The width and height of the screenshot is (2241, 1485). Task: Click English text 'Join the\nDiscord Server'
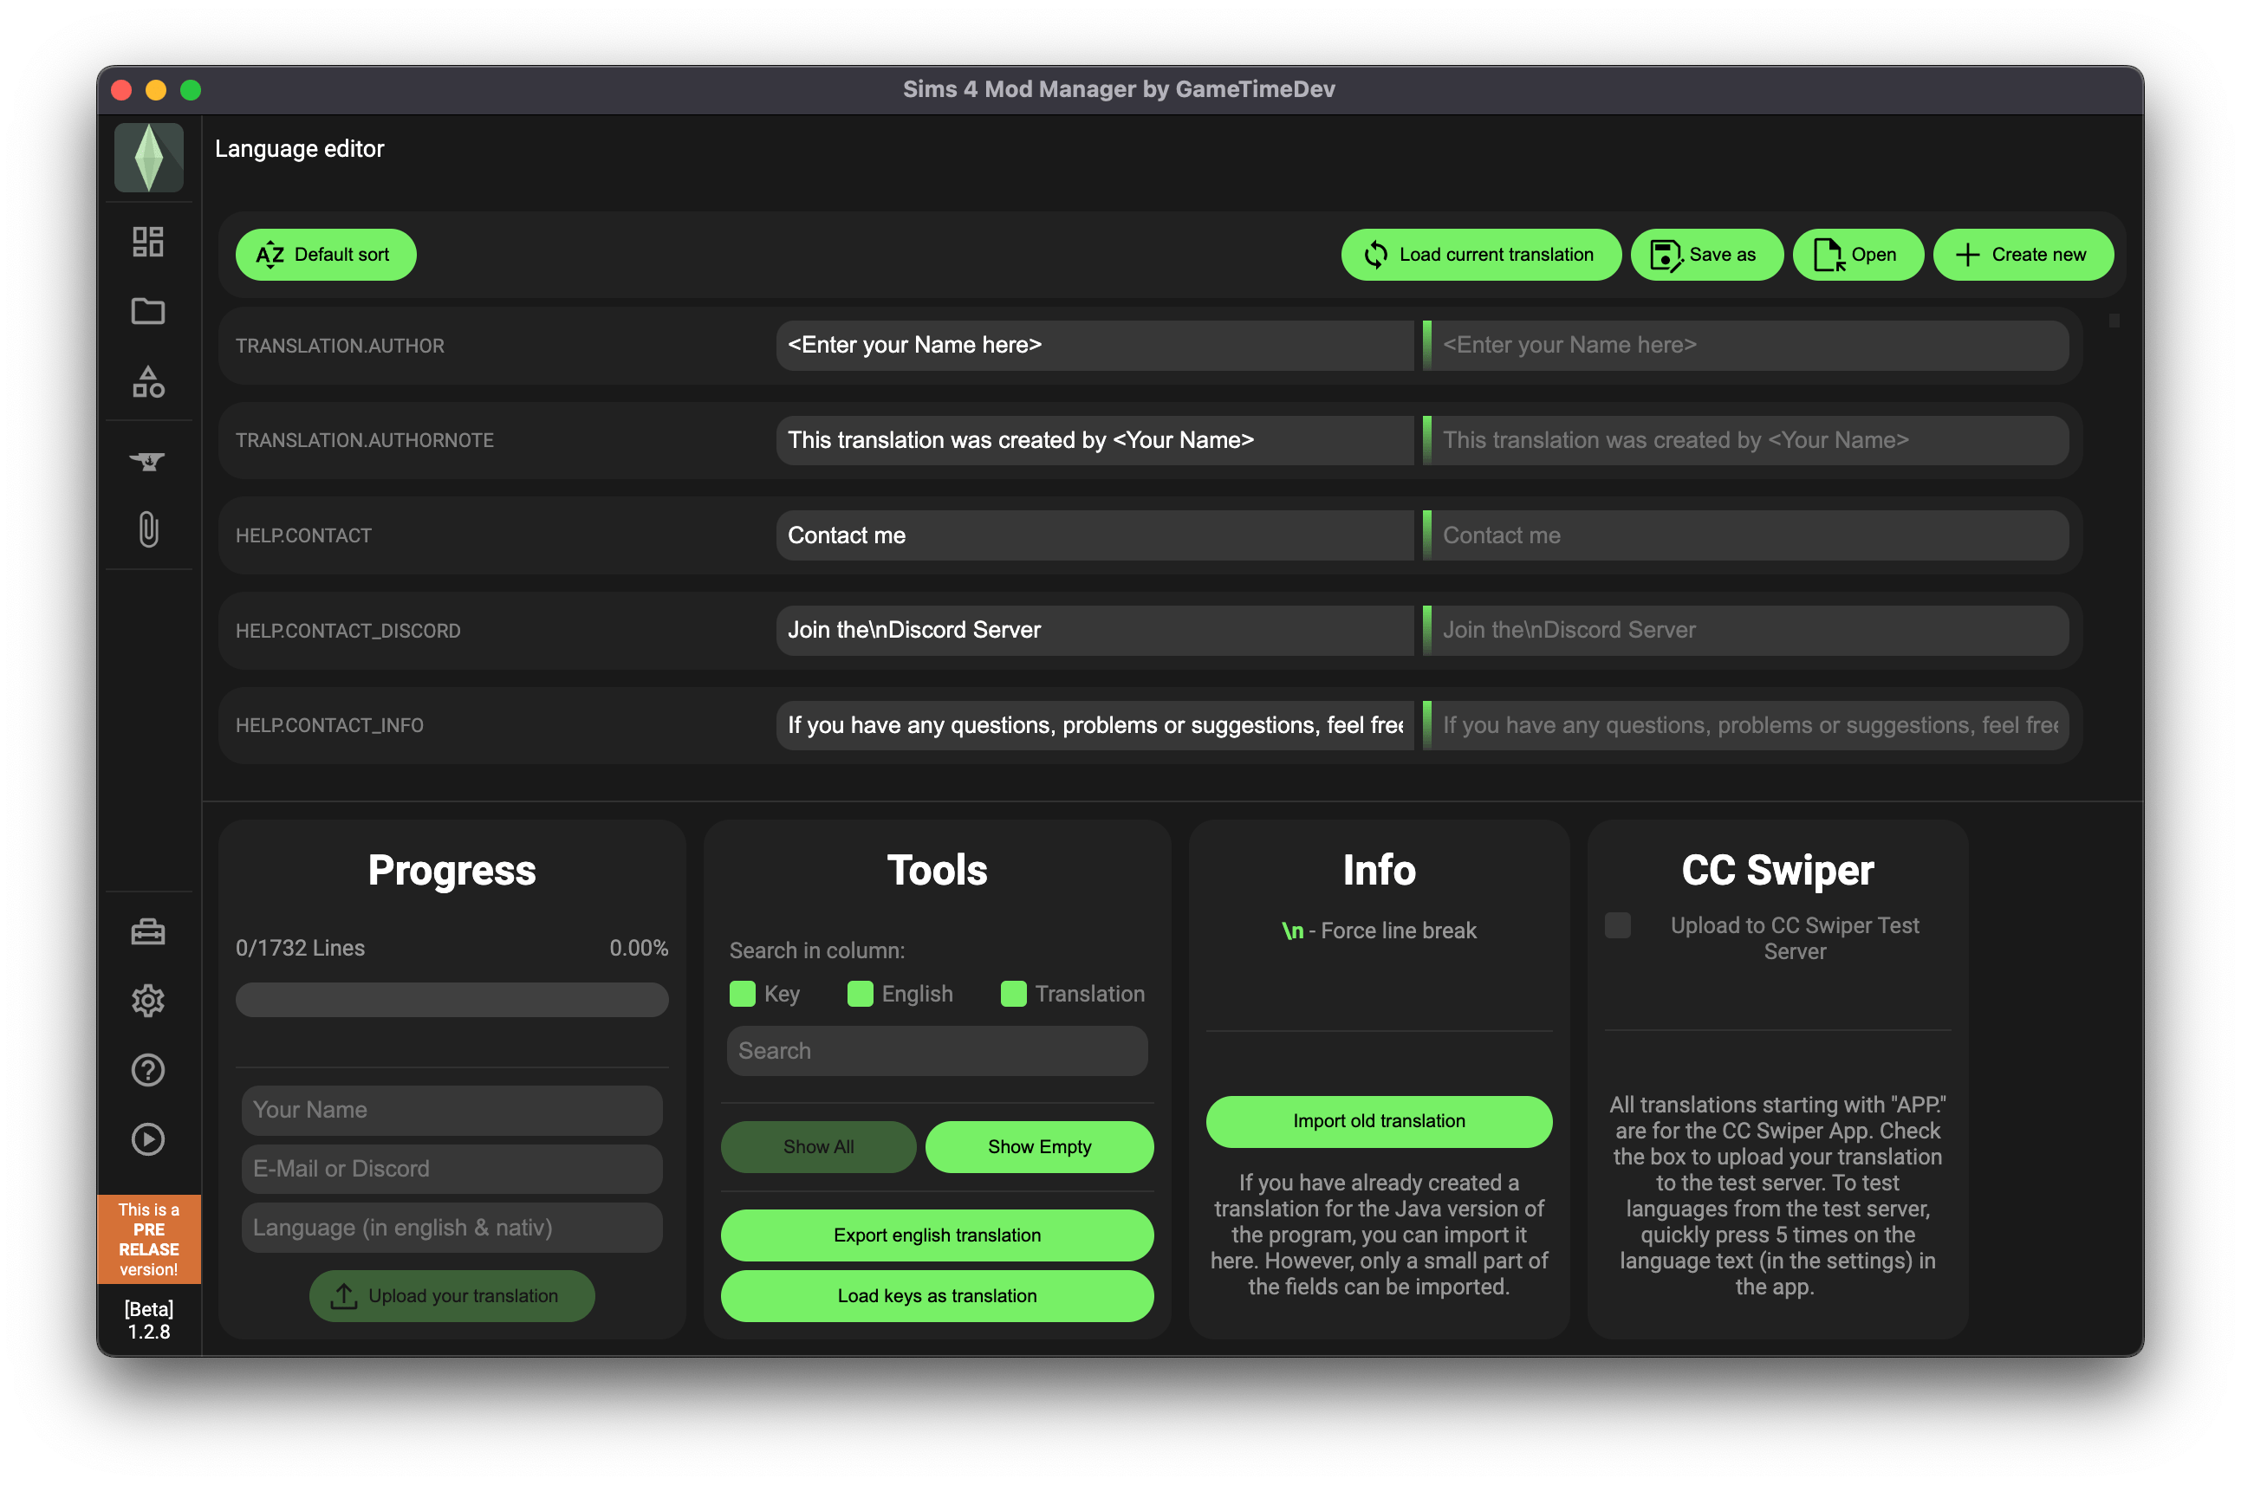pos(914,631)
